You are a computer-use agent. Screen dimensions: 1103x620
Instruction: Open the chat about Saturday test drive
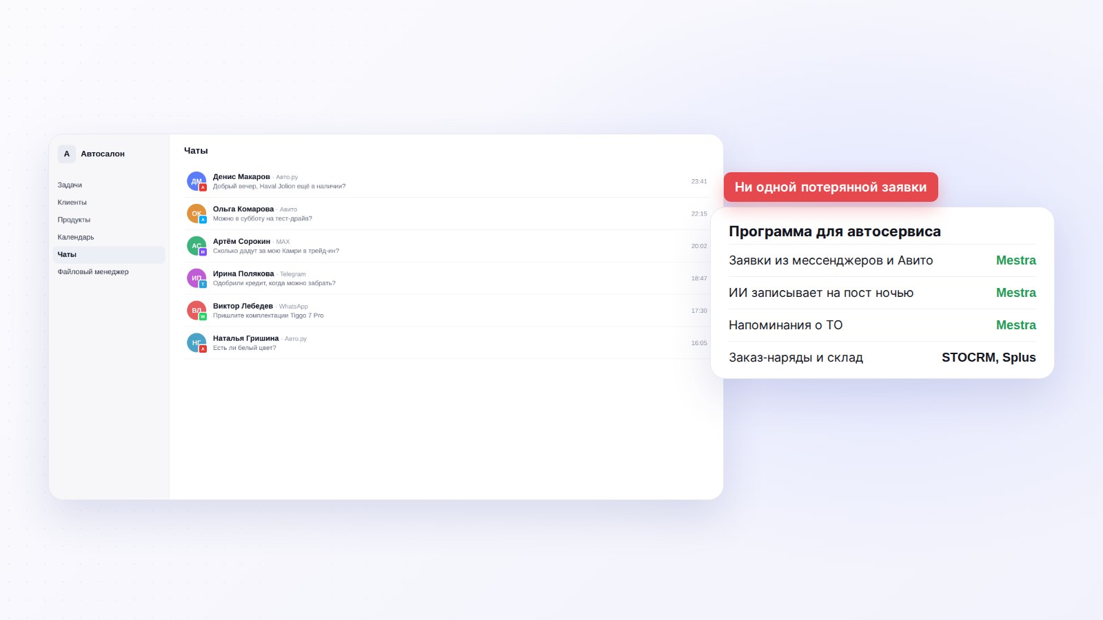447,214
